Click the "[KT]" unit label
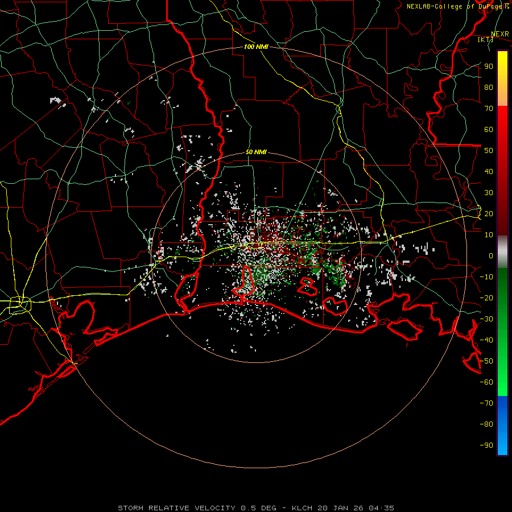This screenshot has height=512, width=512. (x=485, y=39)
